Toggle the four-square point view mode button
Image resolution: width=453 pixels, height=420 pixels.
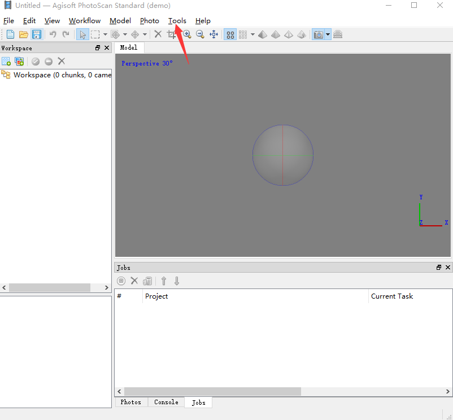(x=230, y=34)
